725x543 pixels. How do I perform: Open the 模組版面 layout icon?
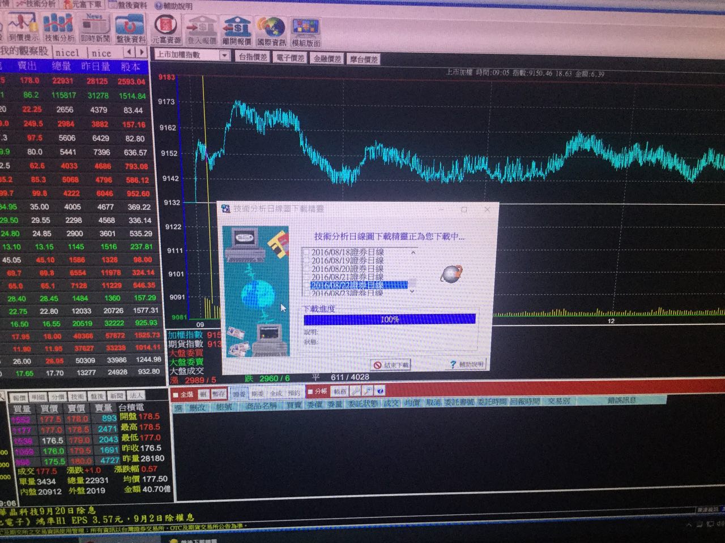pyautogui.click(x=306, y=32)
